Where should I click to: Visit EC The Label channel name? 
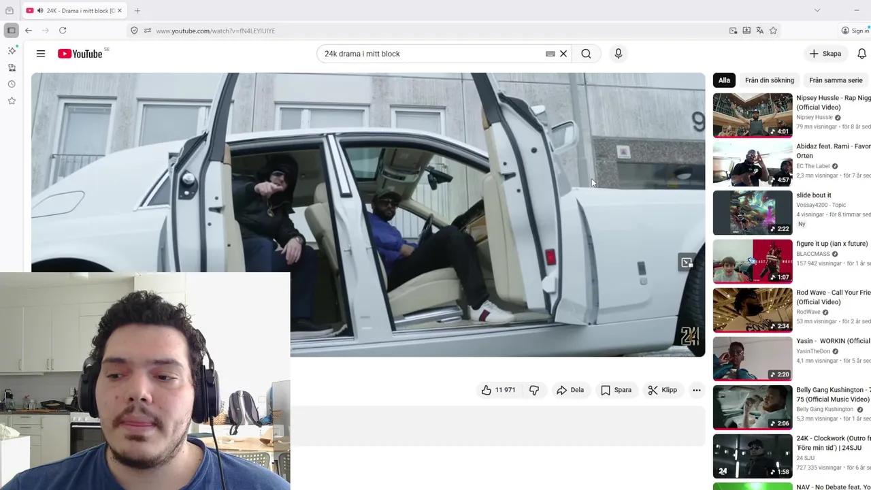click(x=813, y=166)
